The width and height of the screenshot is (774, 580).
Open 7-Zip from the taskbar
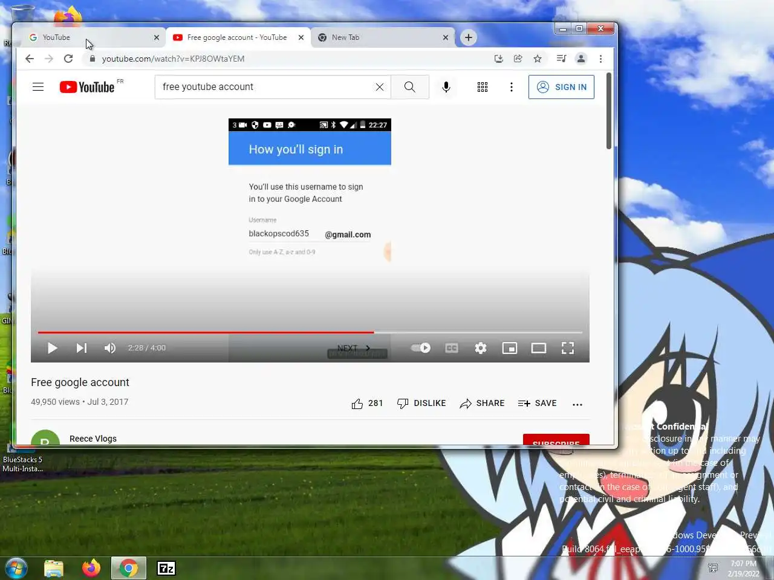tap(166, 568)
